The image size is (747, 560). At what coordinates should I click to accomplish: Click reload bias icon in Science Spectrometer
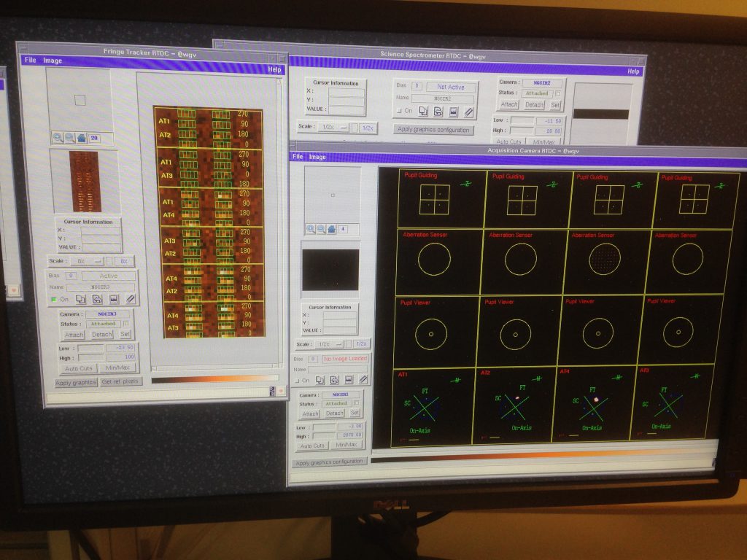[x=438, y=112]
